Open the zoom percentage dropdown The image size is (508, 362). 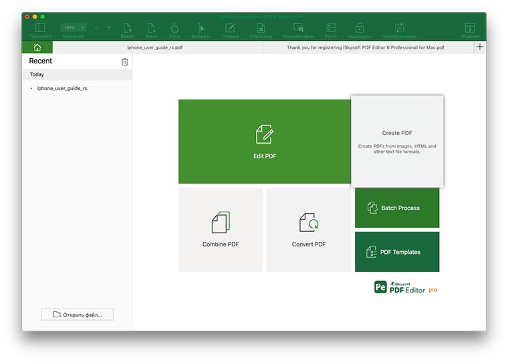click(x=74, y=28)
